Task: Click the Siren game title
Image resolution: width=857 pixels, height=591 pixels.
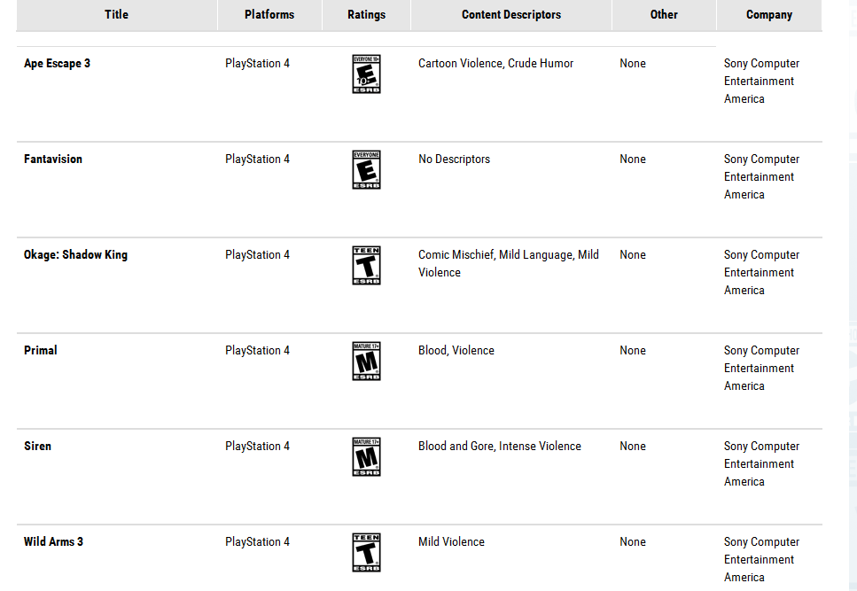Action: pos(37,447)
